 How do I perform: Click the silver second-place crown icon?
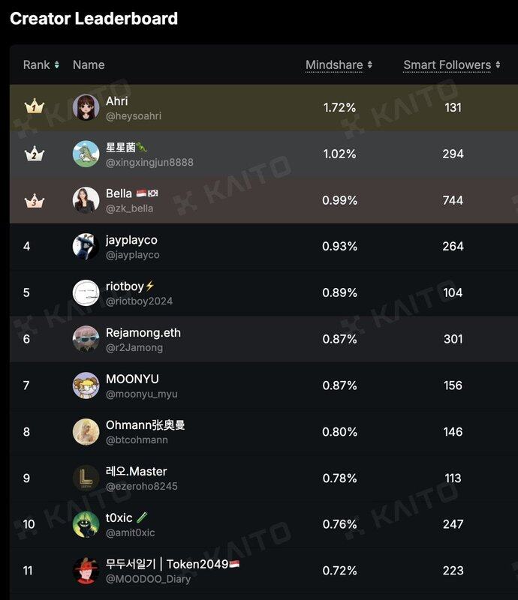pos(34,154)
